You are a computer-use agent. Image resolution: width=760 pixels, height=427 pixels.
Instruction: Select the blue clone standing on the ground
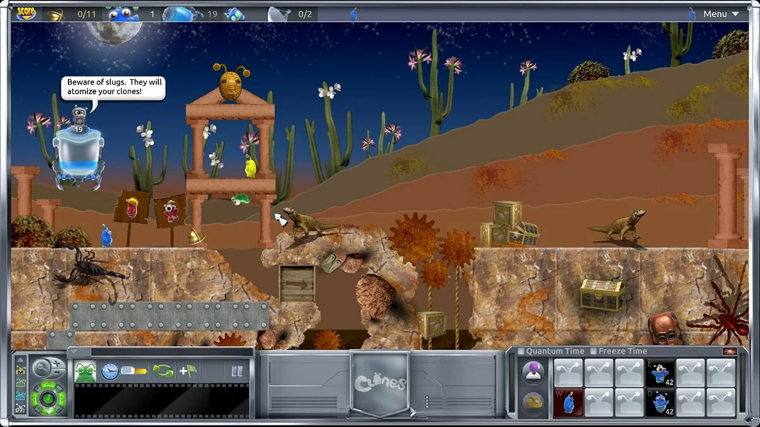pos(106,236)
